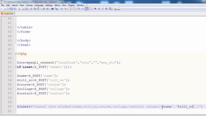Screen dimensions: 206x116
Task: Zoom in the editor text
Action: (61, 9)
